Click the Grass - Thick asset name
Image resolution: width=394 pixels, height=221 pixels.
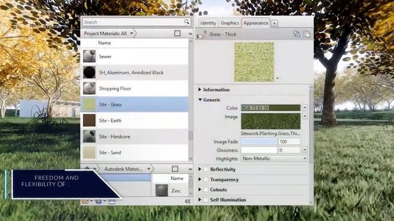(223, 34)
